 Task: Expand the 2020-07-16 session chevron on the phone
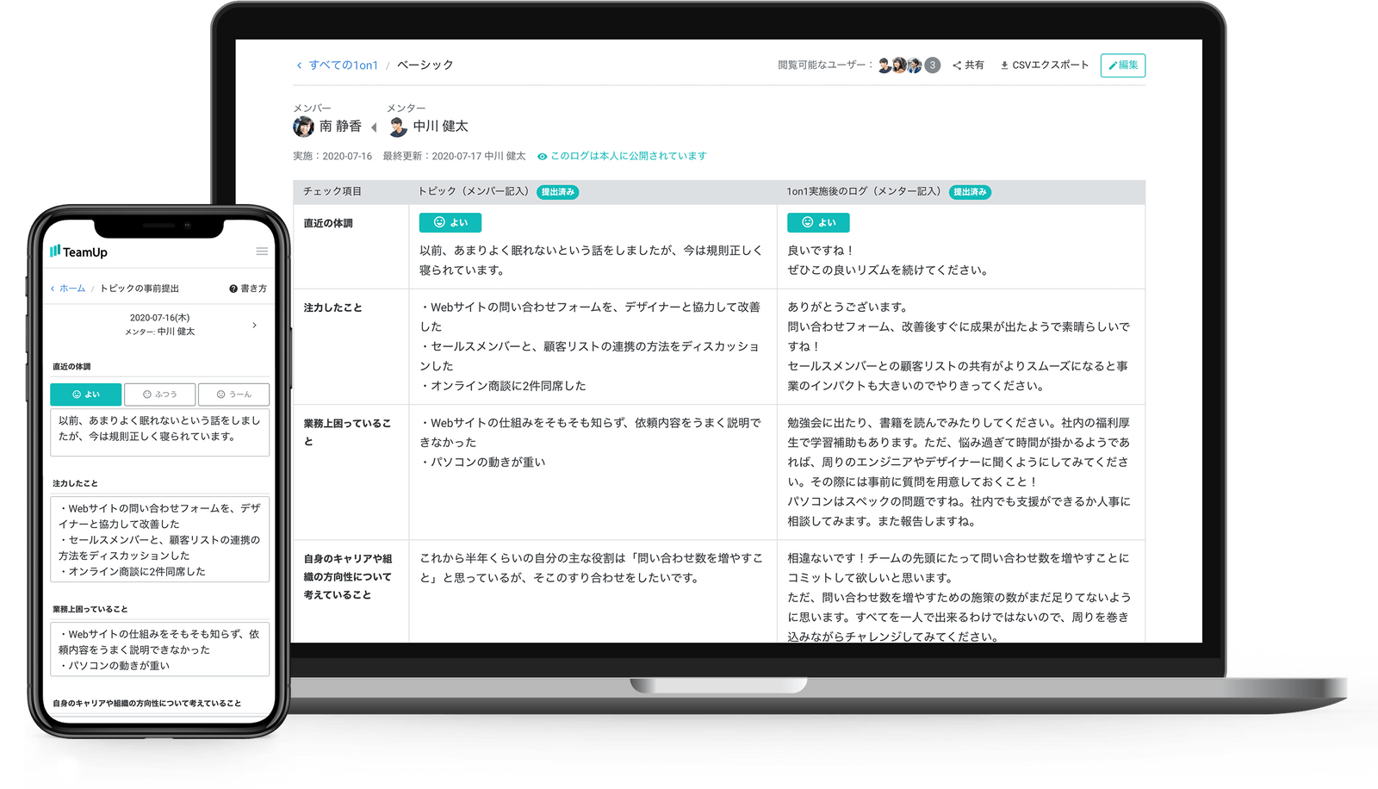click(254, 325)
